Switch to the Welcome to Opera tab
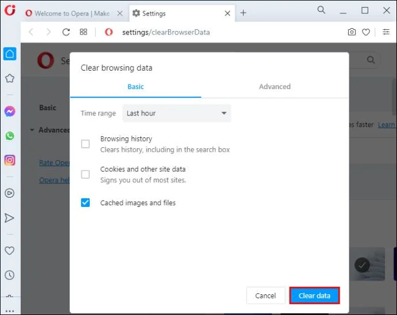 coord(72,13)
